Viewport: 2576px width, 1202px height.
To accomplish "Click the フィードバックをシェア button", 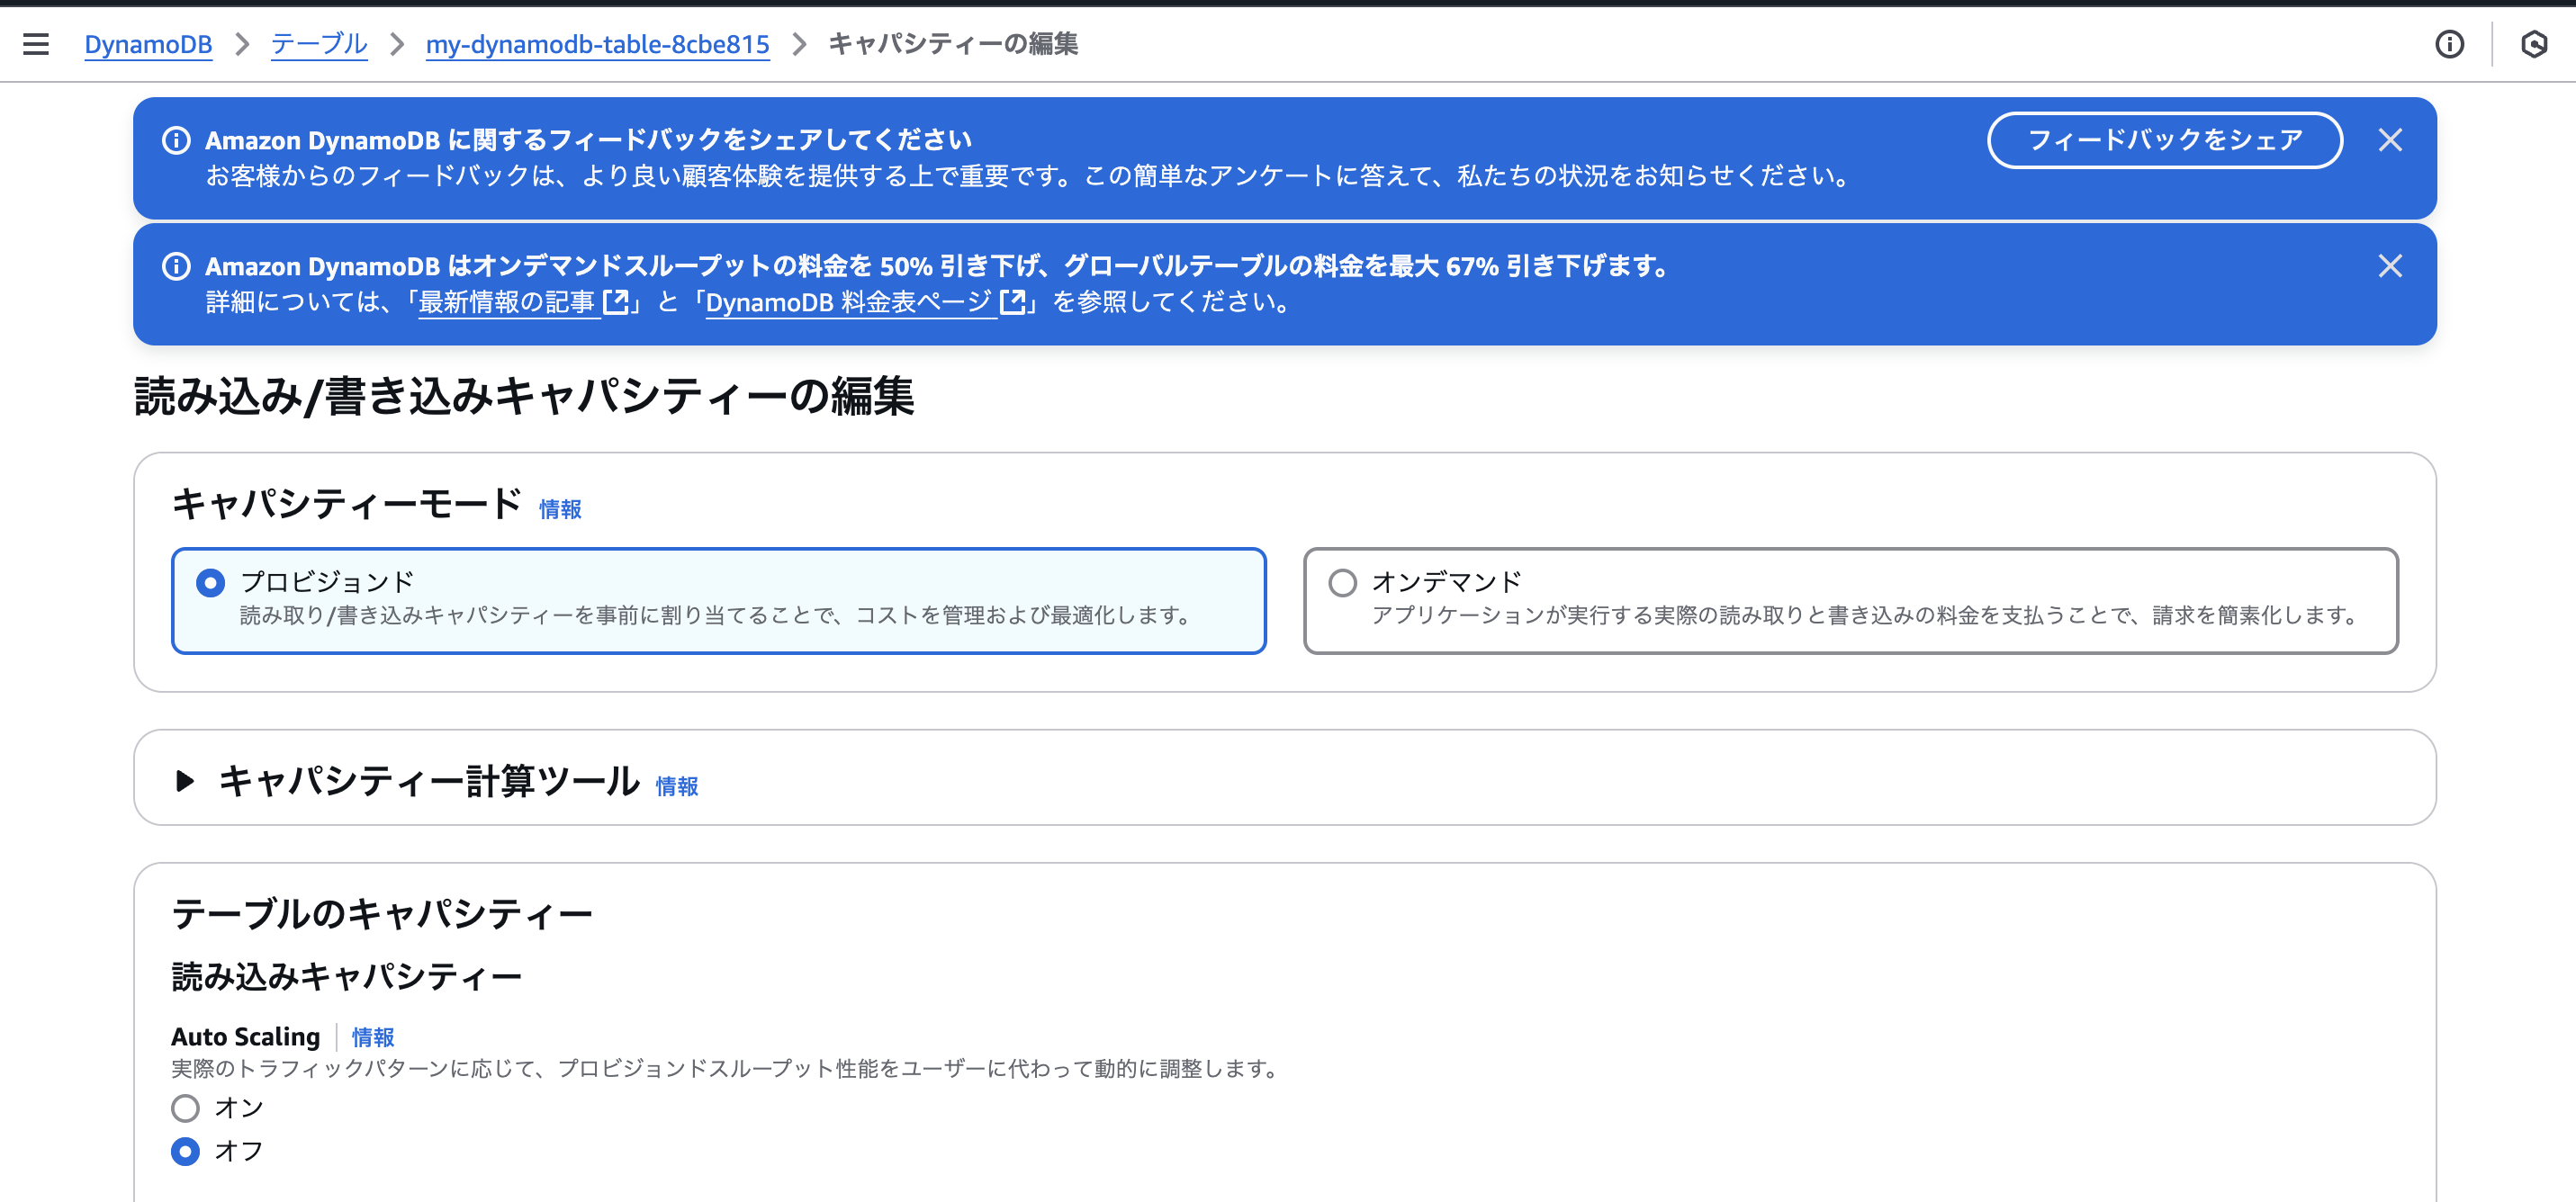I will click(2164, 140).
